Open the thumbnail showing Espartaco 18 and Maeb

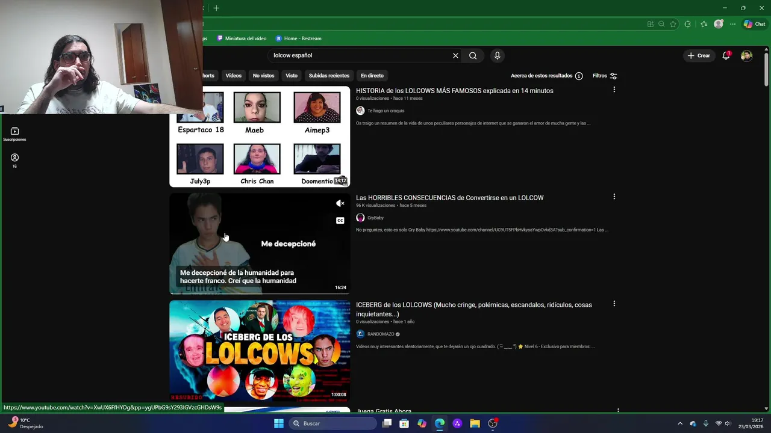(260, 137)
